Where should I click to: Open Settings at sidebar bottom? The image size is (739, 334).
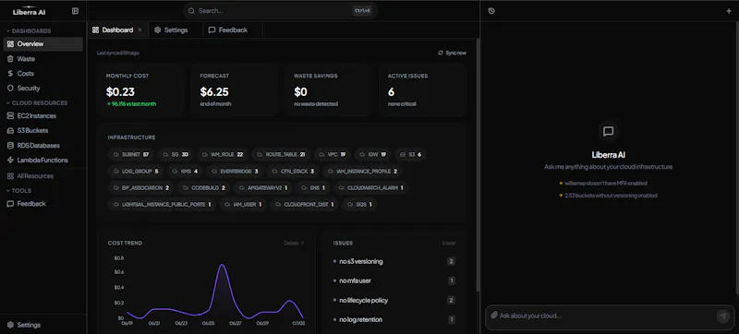tap(42, 325)
